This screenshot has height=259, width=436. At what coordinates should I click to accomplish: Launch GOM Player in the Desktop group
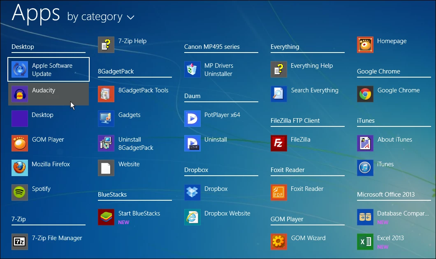coord(20,143)
